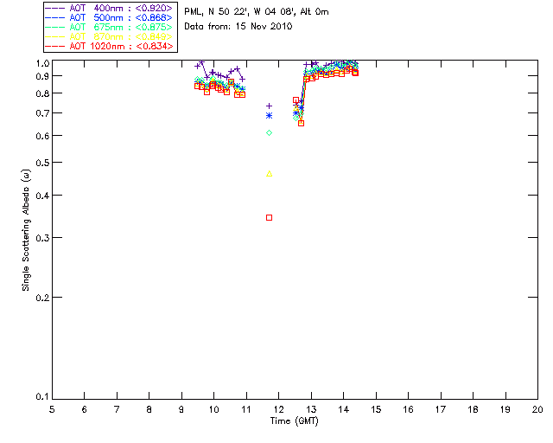Click the y-axis tick label 0.4
553x443 pixels.
(x=42, y=196)
